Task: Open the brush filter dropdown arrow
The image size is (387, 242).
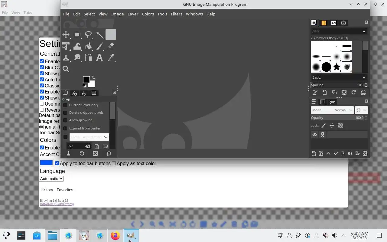Action: 364,31
